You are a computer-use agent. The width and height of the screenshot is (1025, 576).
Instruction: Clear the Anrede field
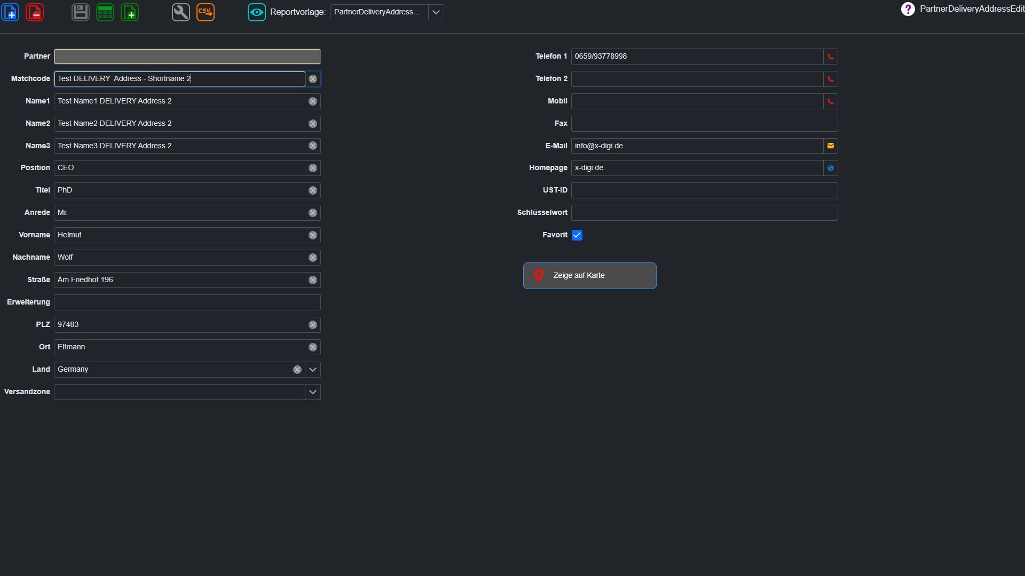(313, 213)
